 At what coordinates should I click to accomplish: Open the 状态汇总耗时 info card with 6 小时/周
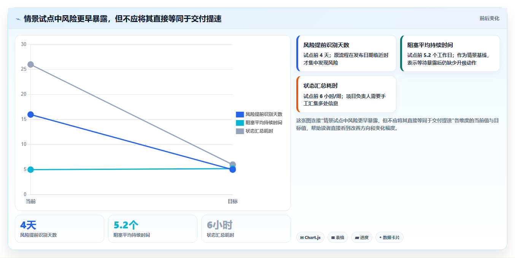tap(346, 94)
